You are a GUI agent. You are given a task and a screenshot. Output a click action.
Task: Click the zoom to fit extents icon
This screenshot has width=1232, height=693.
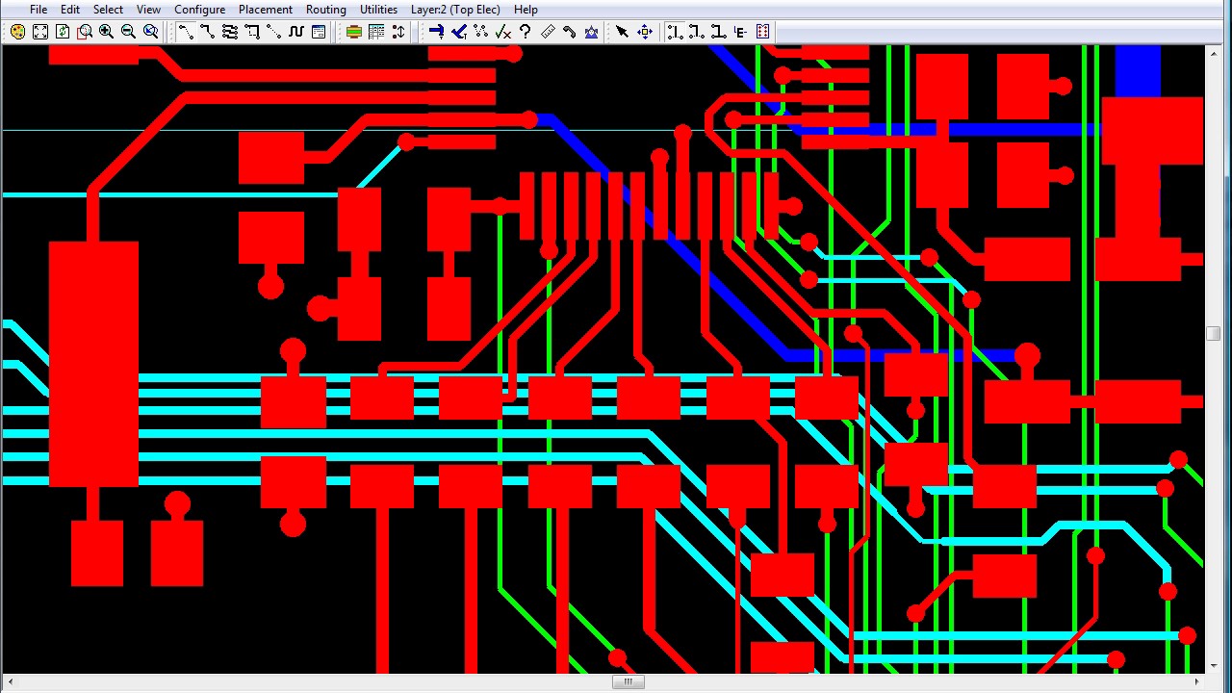point(39,32)
